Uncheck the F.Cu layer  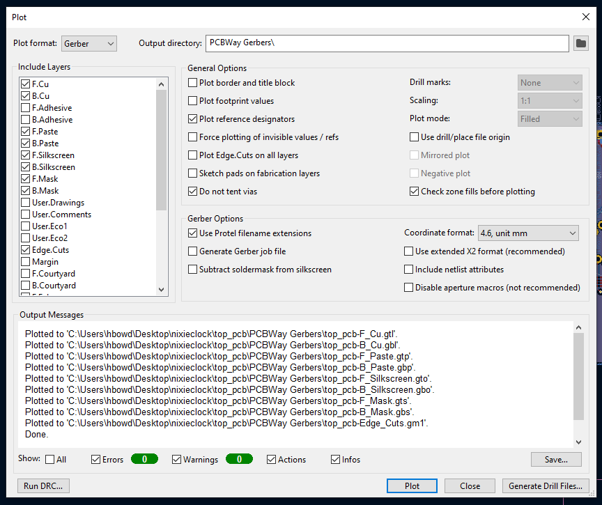26,84
